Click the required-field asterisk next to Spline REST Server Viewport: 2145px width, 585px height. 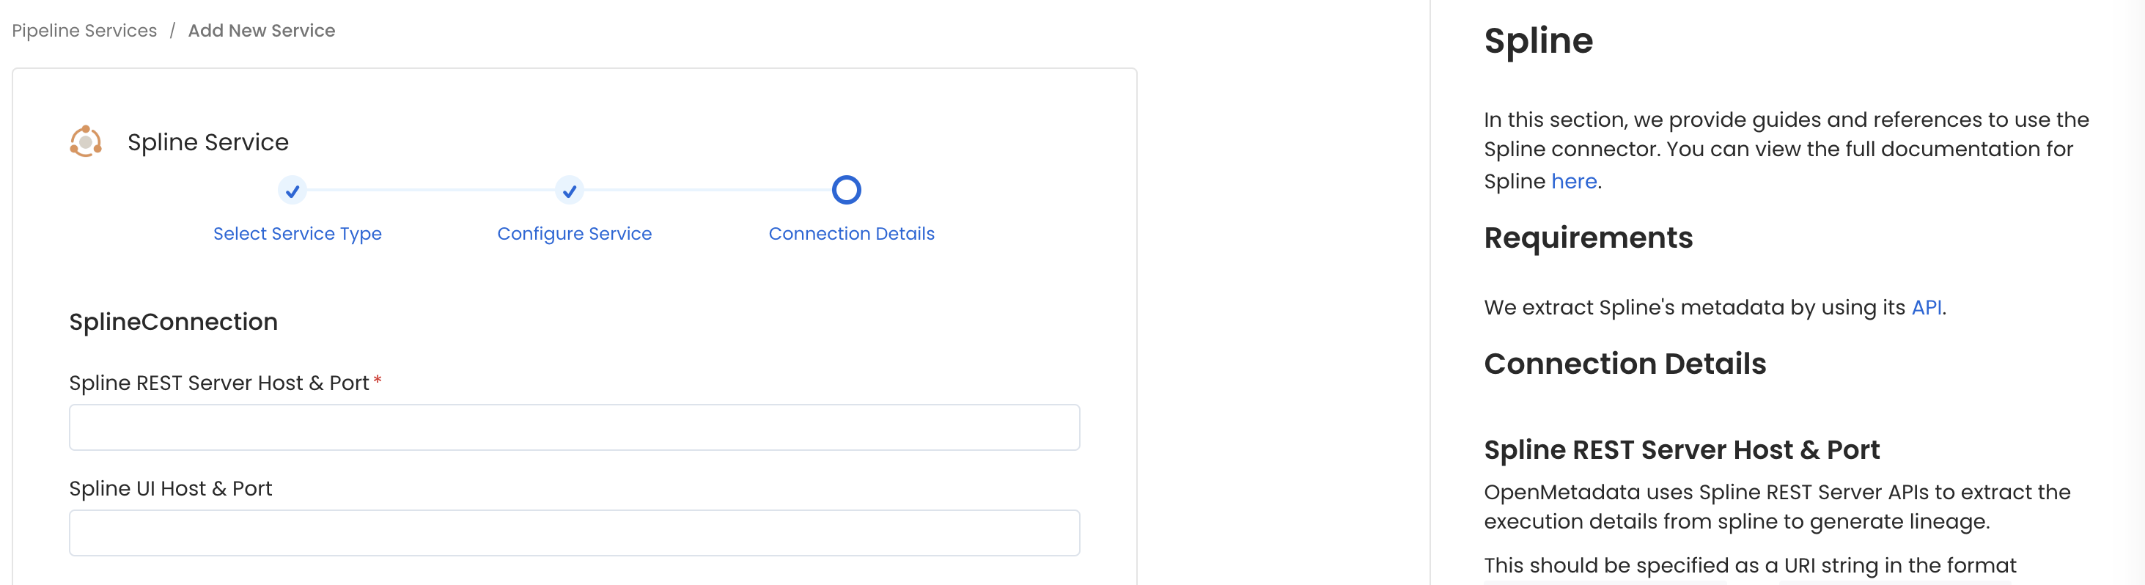[x=379, y=380]
